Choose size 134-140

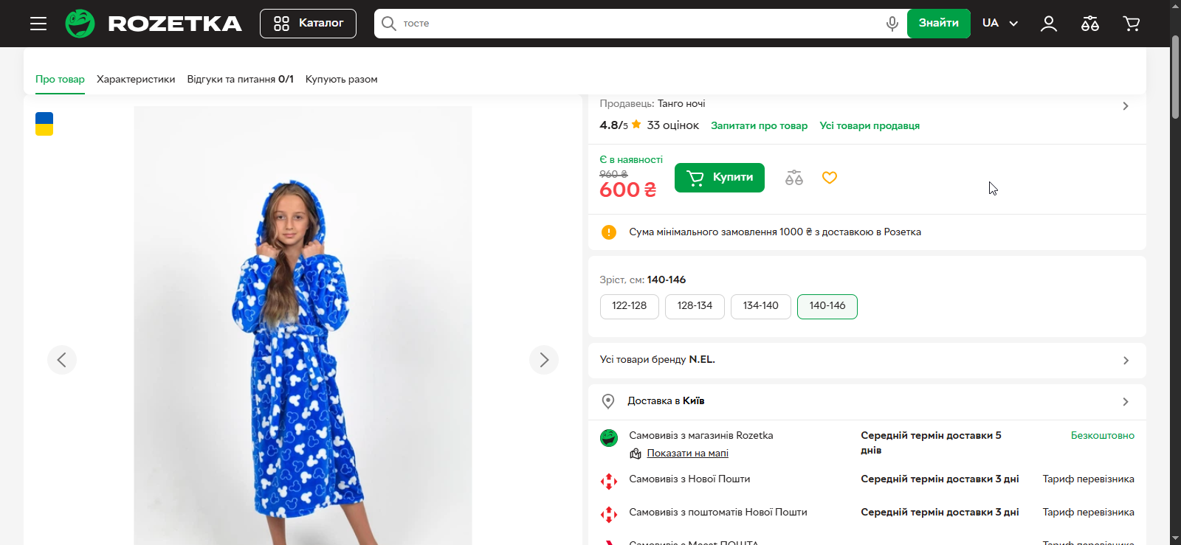click(760, 306)
